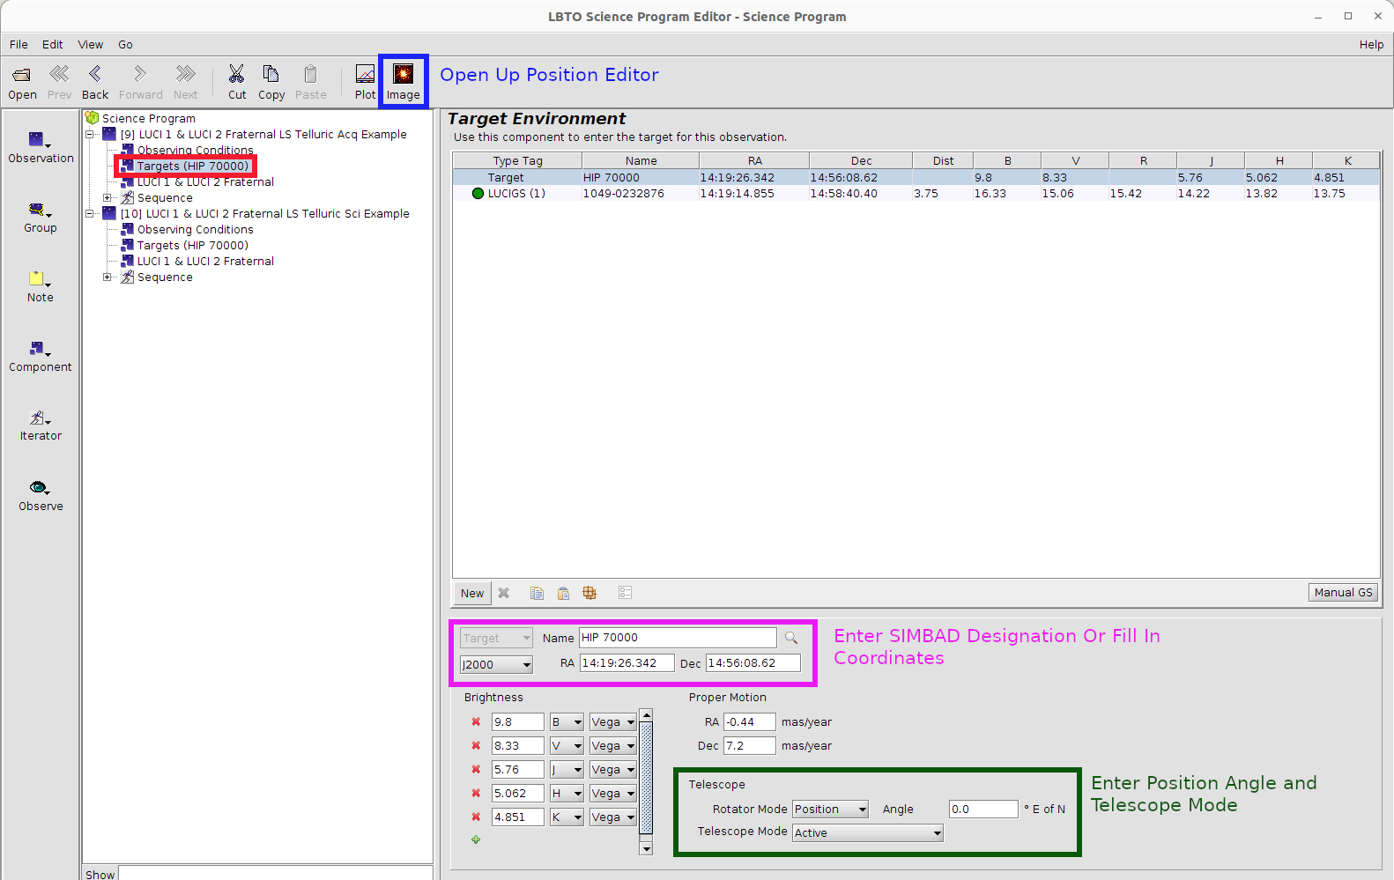Click the Iterator sidebar icon

coord(39,418)
